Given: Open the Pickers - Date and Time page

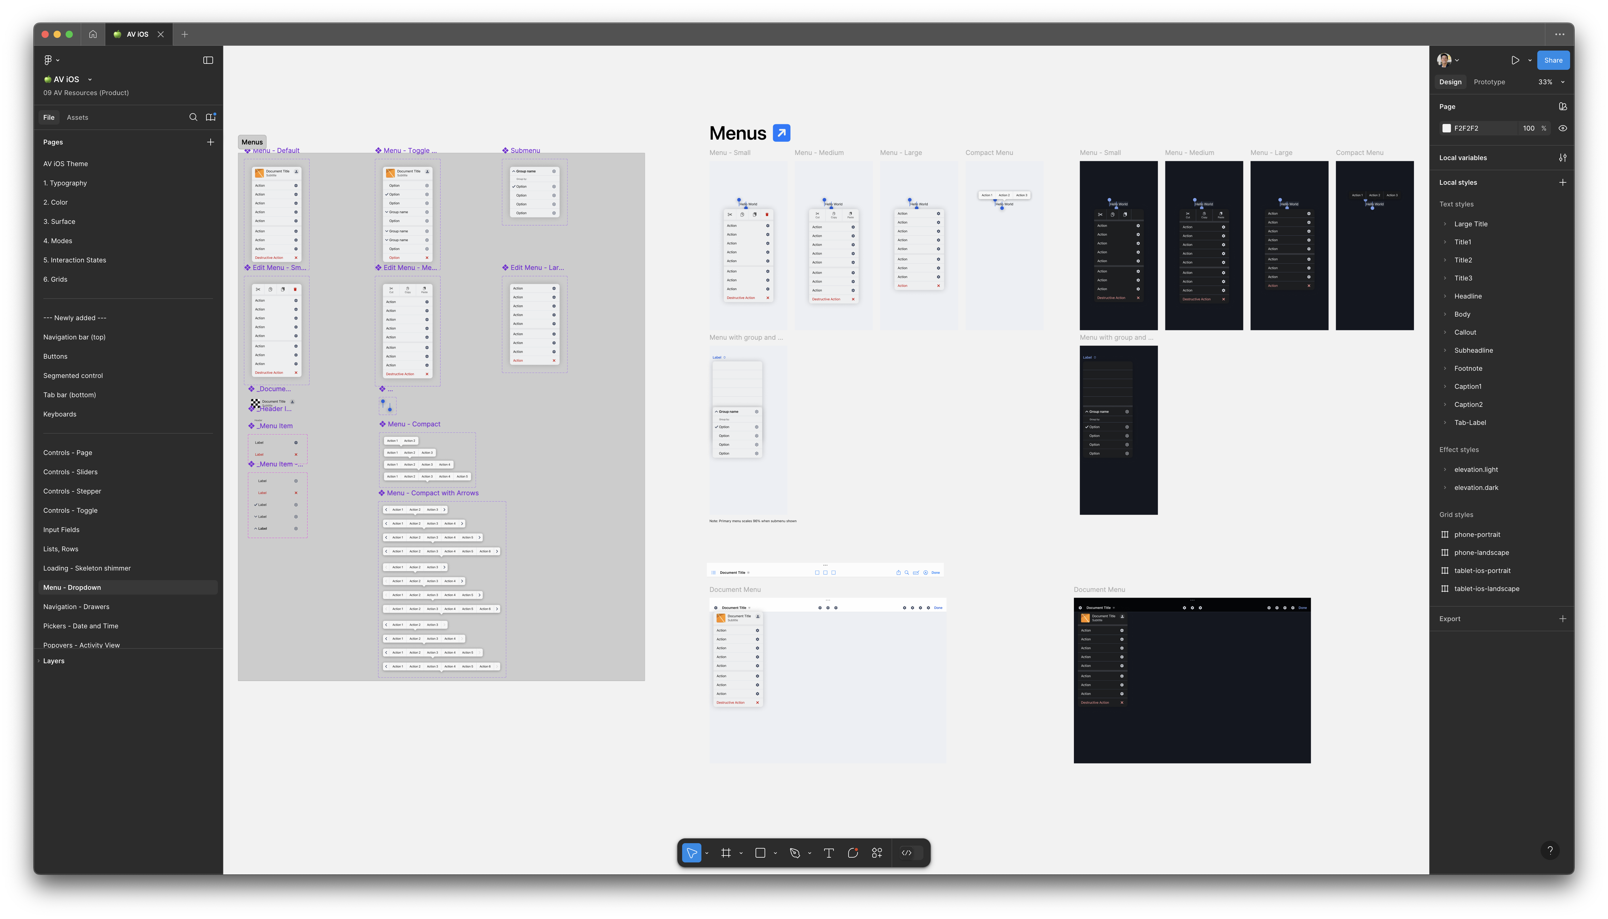Looking at the screenshot, I should tap(80, 626).
